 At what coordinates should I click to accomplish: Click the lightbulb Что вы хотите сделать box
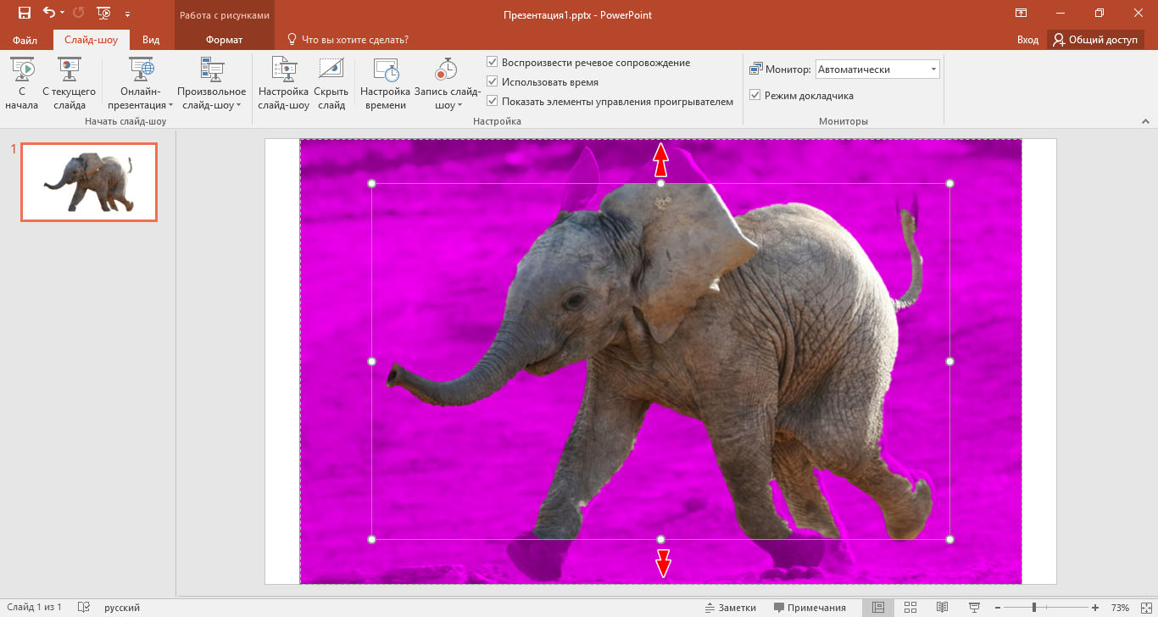click(348, 39)
